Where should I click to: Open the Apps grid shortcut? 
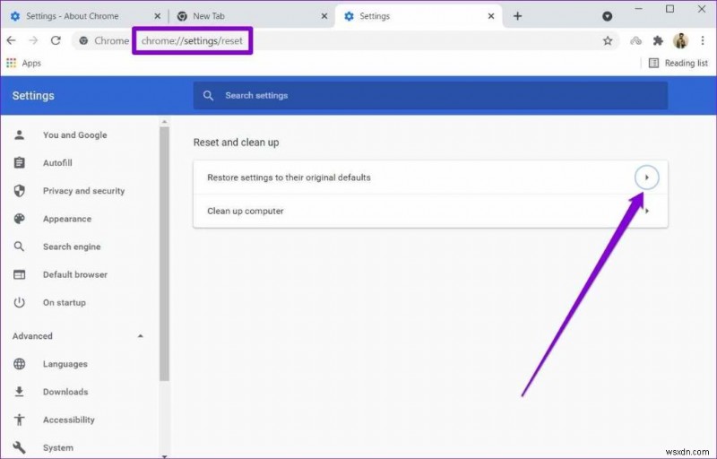pos(24,63)
